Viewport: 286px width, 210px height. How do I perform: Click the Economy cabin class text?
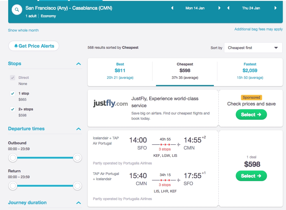click(48, 16)
